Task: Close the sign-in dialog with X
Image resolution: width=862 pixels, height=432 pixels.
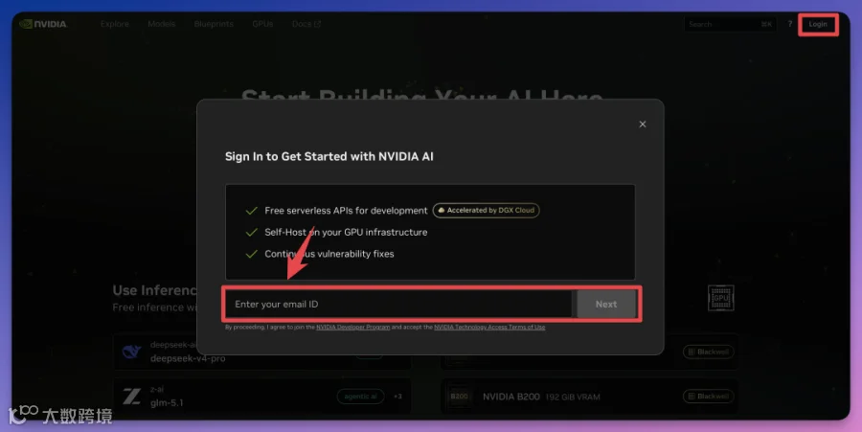Action: click(642, 125)
